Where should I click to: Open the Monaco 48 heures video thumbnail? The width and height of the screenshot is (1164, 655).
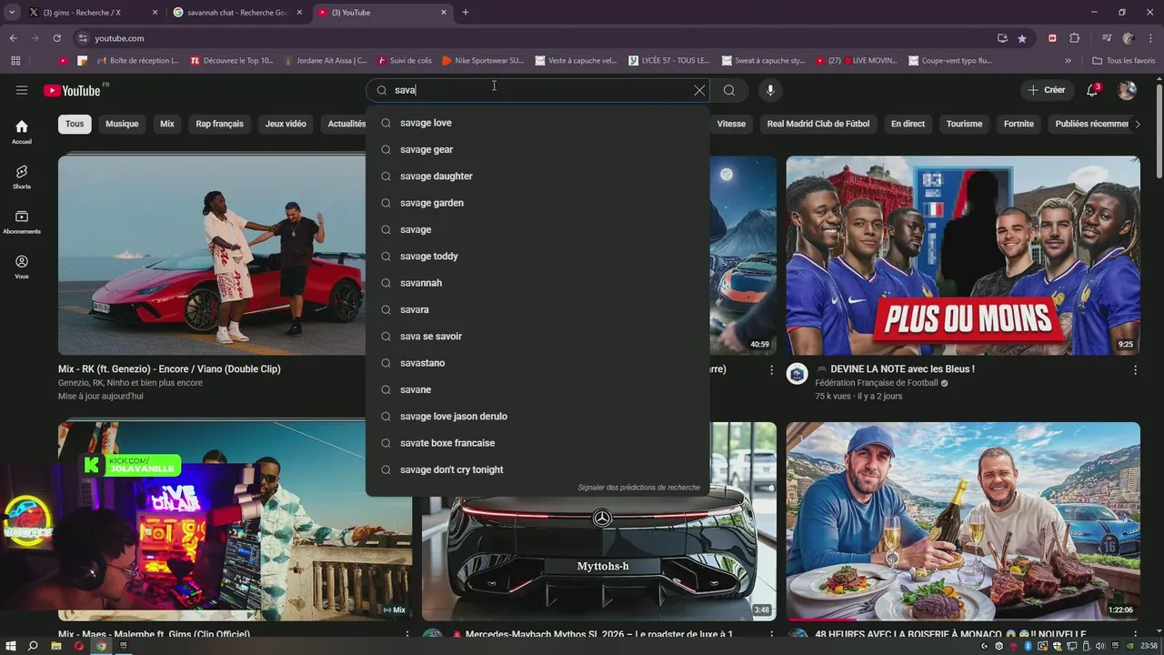tap(963, 521)
